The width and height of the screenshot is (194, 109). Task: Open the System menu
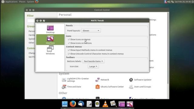(30, 2)
